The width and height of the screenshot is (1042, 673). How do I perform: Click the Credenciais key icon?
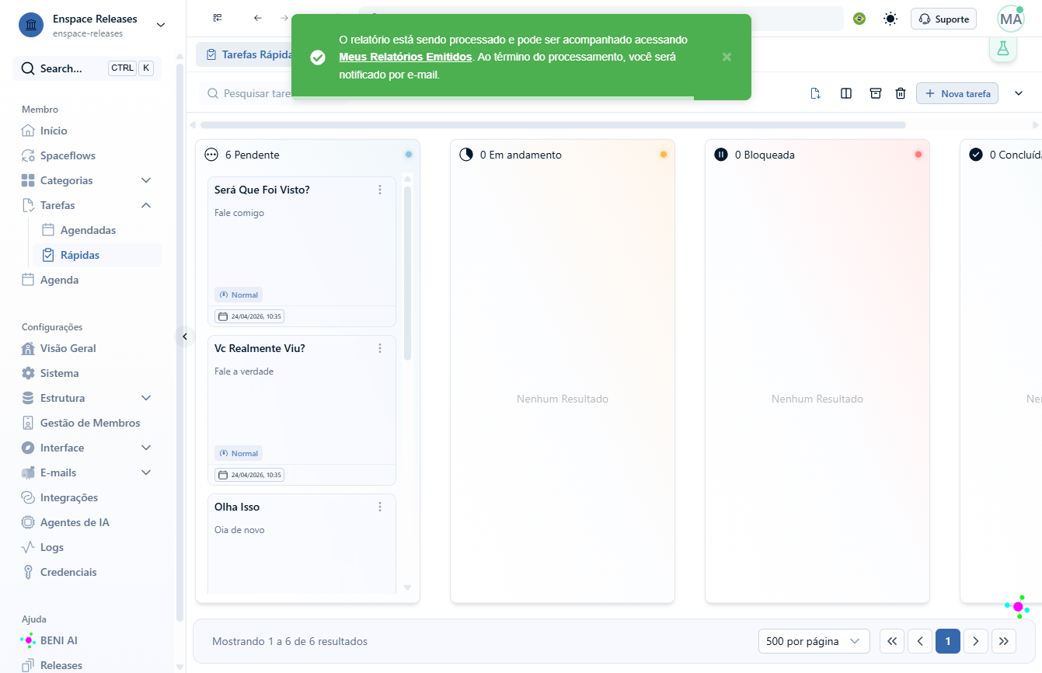pos(28,572)
